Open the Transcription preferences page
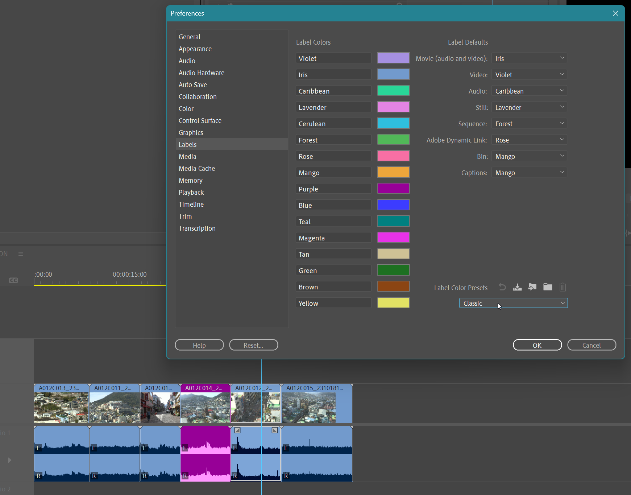Image resolution: width=631 pixels, height=495 pixels. point(197,228)
